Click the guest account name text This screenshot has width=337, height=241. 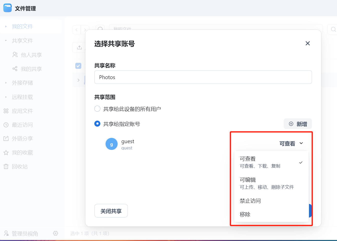128,141
